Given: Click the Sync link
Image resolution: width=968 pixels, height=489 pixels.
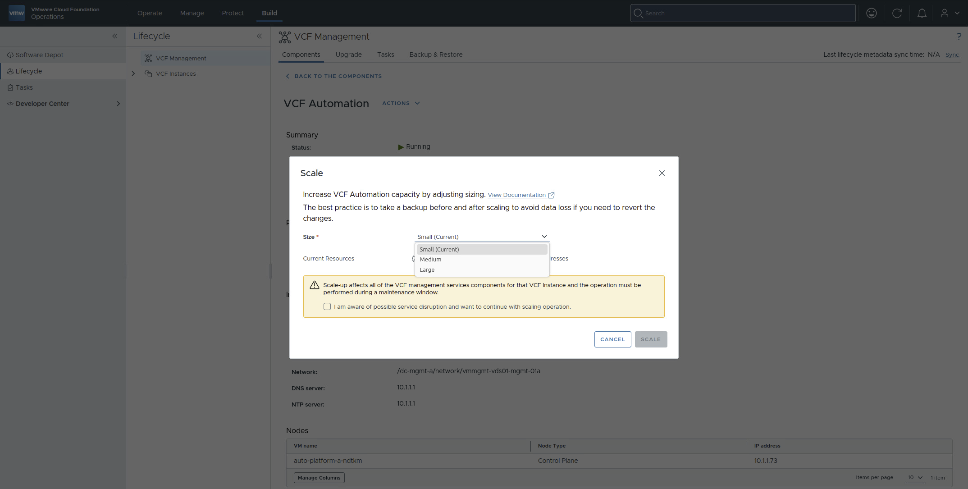Looking at the screenshot, I should [952, 55].
